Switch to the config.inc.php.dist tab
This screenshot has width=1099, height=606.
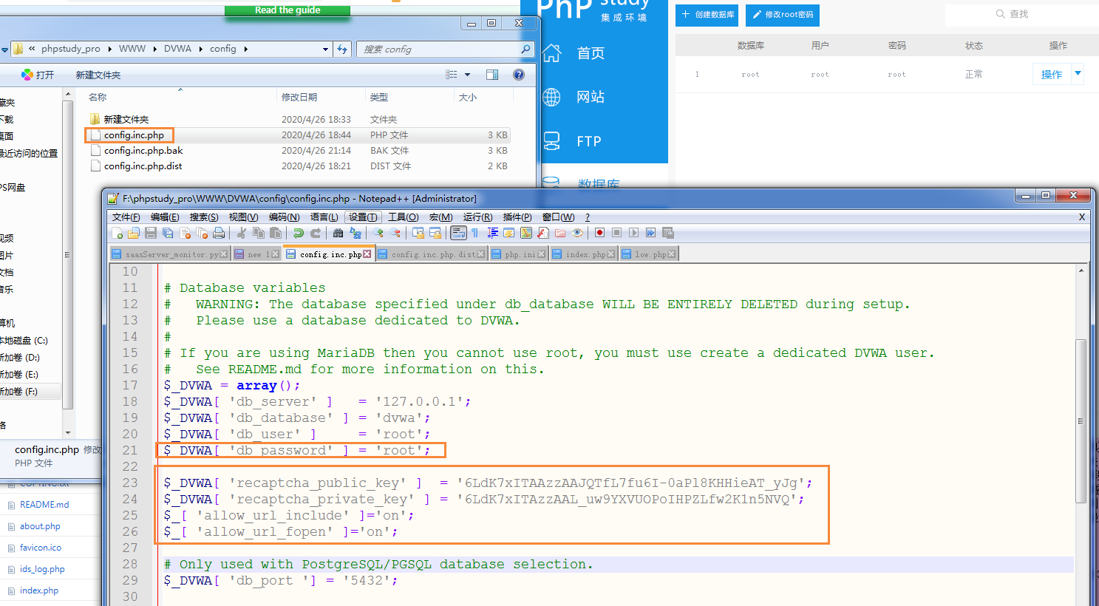click(x=432, y=254)
